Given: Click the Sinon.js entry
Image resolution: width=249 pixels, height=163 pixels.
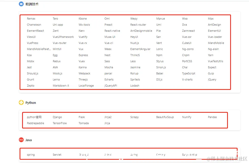Looking at the screenshot, I should [x=161, y=67].
